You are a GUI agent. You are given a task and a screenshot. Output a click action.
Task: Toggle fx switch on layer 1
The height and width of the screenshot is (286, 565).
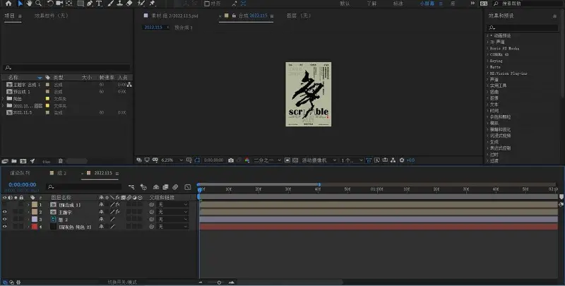(117, 205)
